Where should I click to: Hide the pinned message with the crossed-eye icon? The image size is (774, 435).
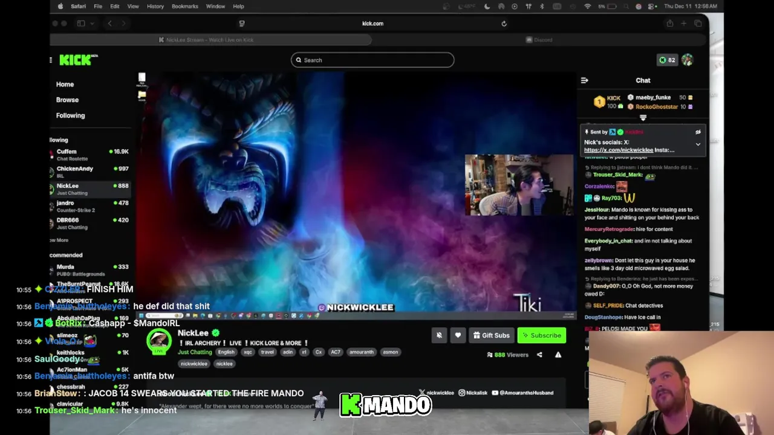[x=698, y=132]
